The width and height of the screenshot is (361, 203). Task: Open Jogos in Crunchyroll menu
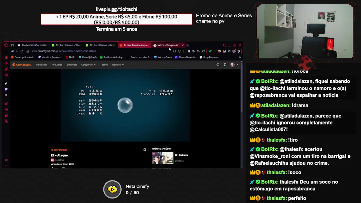point(105,65)
